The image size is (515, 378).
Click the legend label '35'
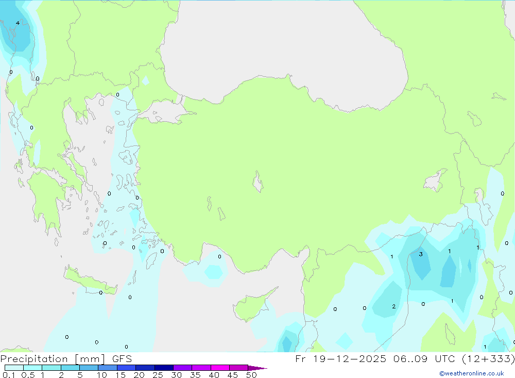195,375
